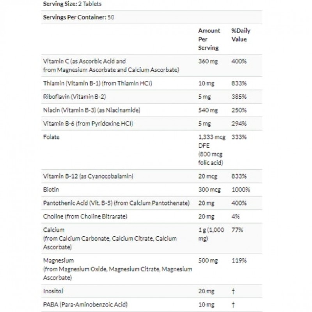Viewport: 312px width, 312px height.
Task: Click Riboflavin (Vitamin B-2) text
Action: pyautogui.click(x=73, y=97)
